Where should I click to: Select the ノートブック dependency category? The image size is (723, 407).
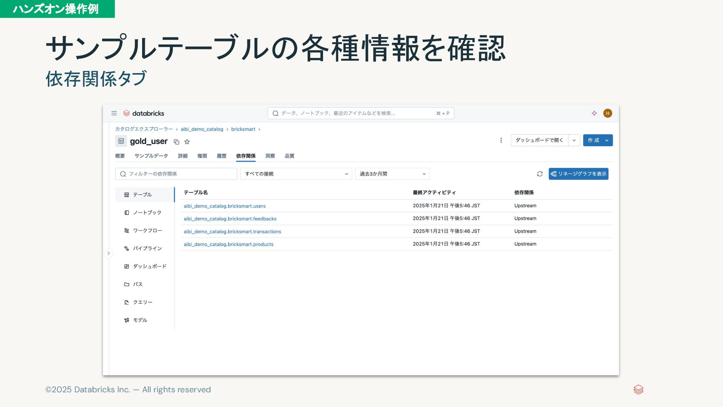(x=145, y=213)
